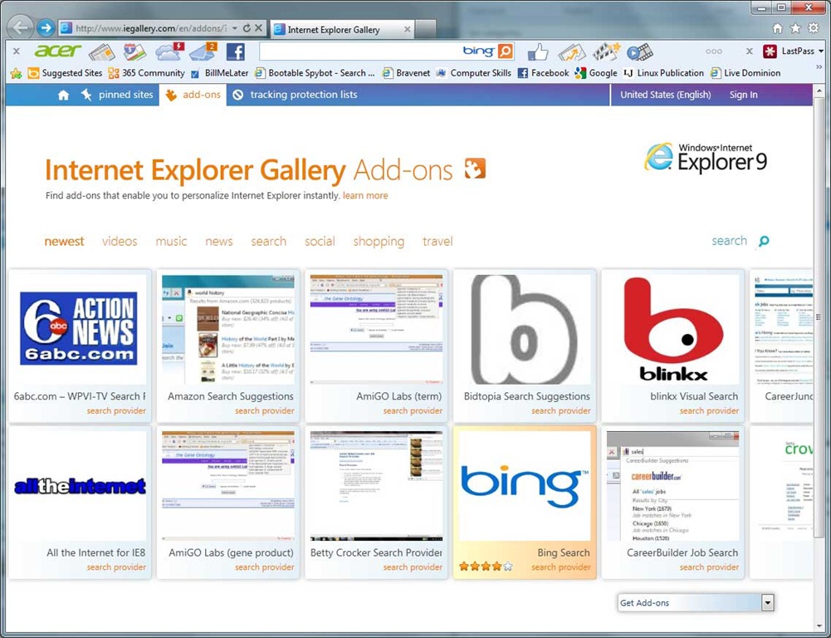
Task: Go to gallery home via house icon
Action: tap(64, 95)
